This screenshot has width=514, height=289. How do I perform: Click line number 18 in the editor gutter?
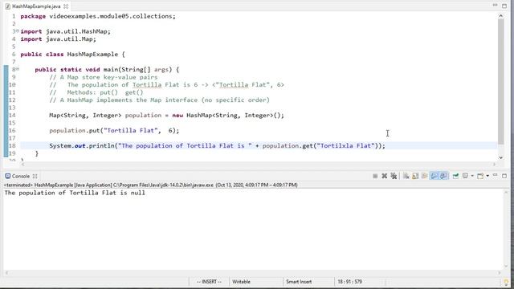12,146
